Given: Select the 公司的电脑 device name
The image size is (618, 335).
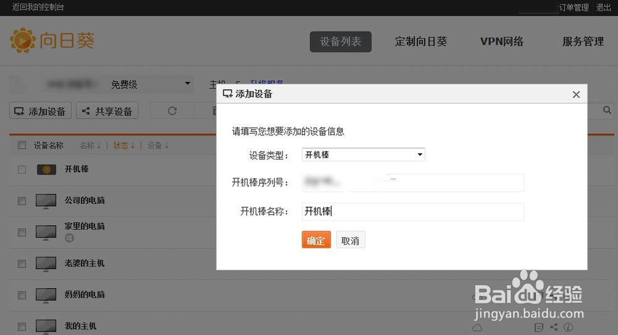Looking at the screenshot, I should (x=85, y=201).
